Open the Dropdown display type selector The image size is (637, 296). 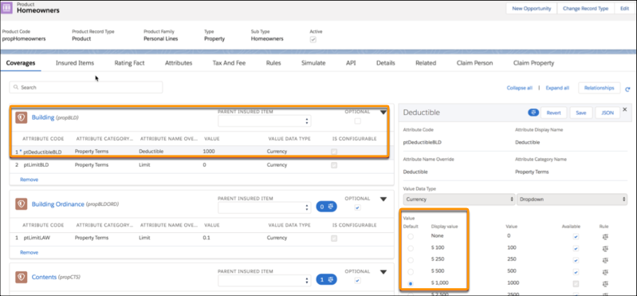[x=572, y=199]
